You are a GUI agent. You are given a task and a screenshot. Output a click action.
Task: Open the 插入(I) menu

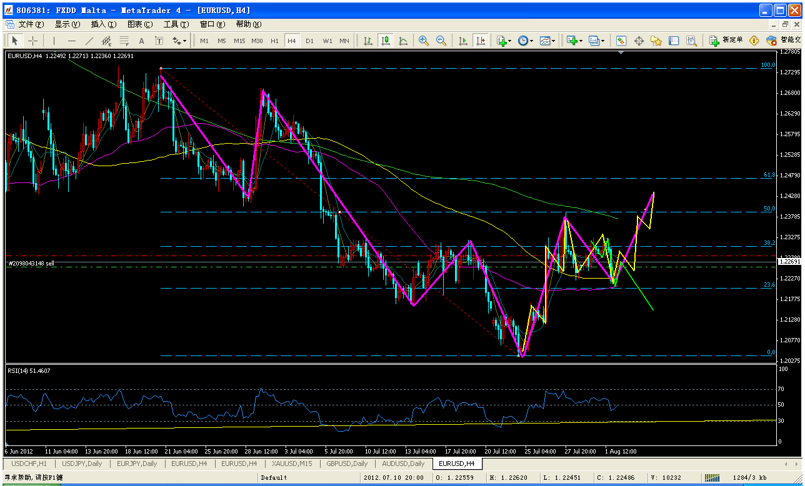[x=104, y=24]
